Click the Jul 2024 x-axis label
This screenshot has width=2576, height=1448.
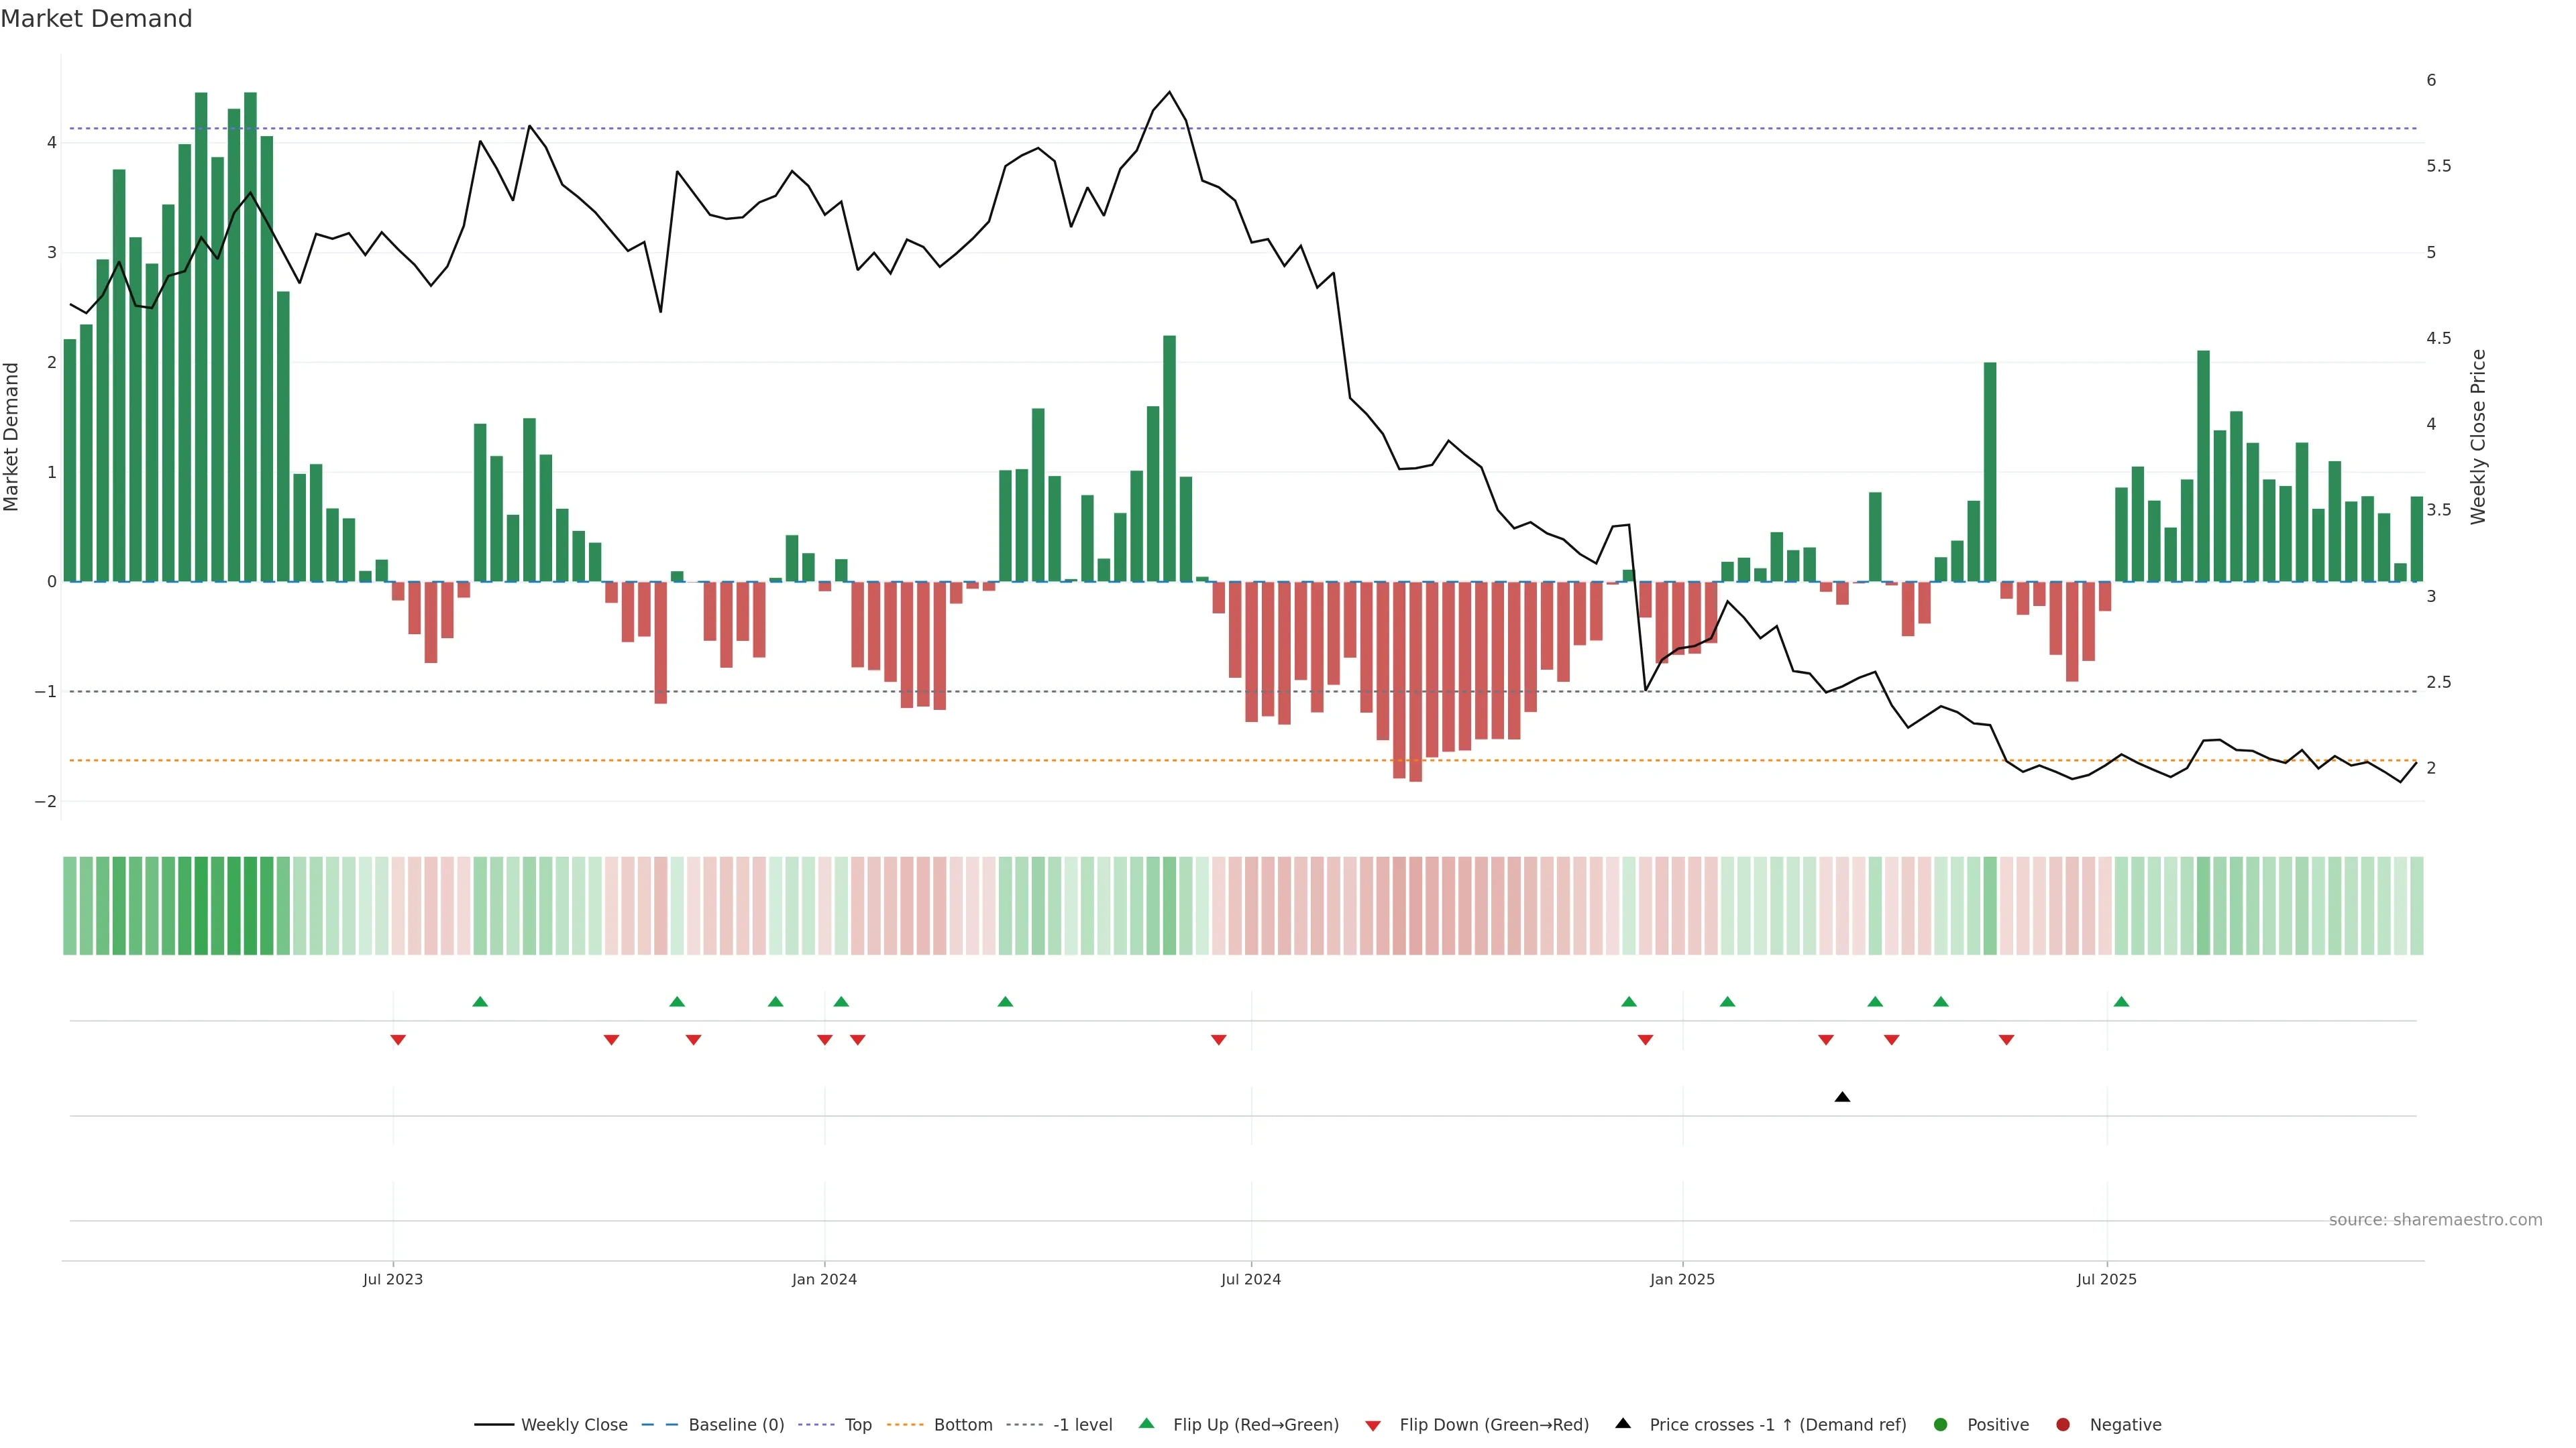click(x=1250, y=1279)
